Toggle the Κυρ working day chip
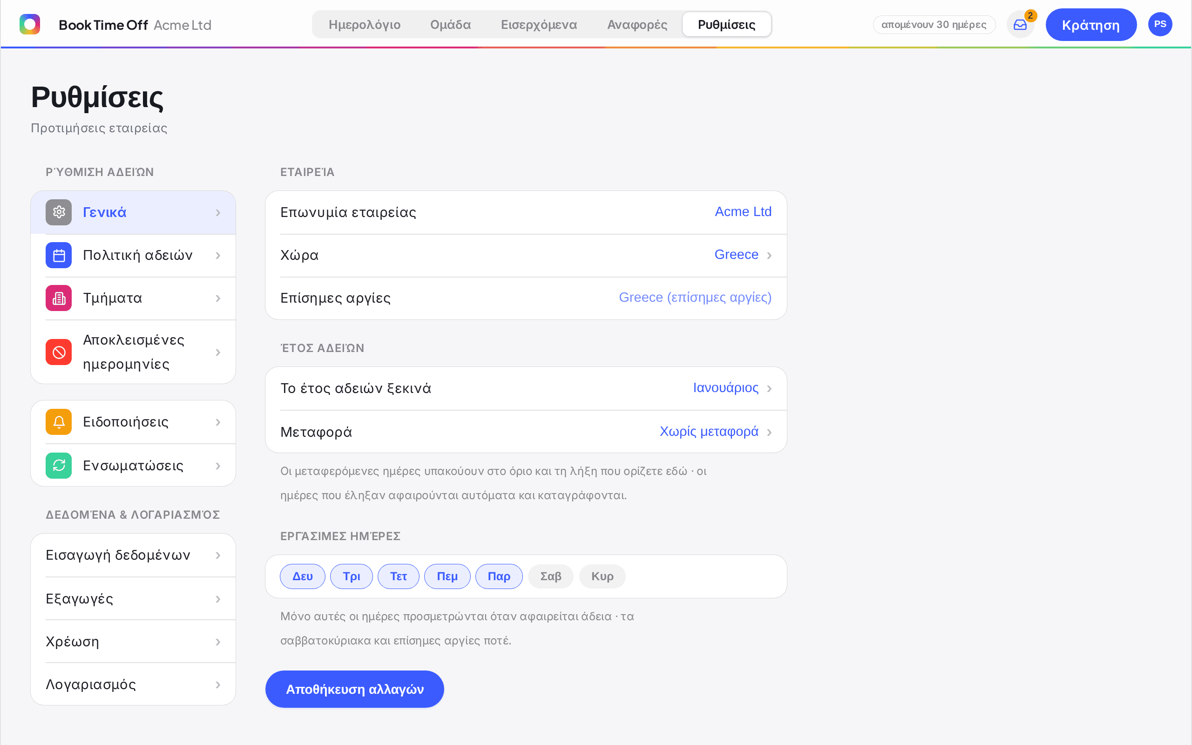 602,576
